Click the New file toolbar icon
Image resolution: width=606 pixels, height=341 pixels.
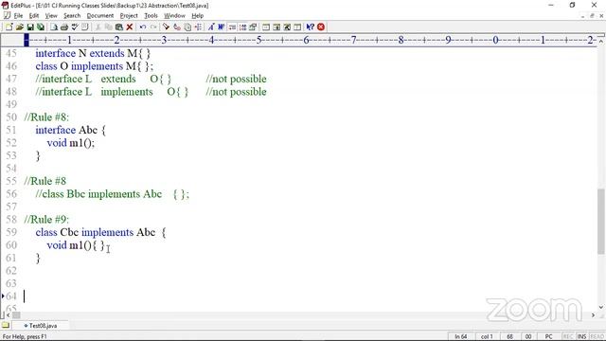point(9,27)
